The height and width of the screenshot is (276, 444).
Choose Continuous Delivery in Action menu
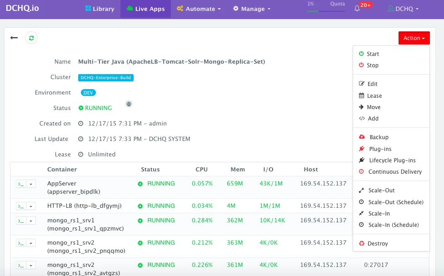coord(391,172)
